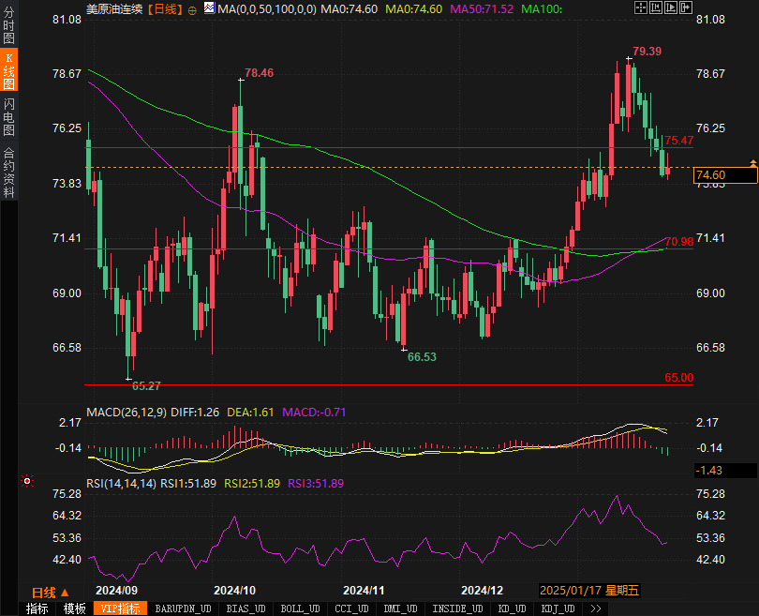Click the last icon in the top-right toolbar
The image size is (759, 616).
pyautogui.click(x=687, y=8)
